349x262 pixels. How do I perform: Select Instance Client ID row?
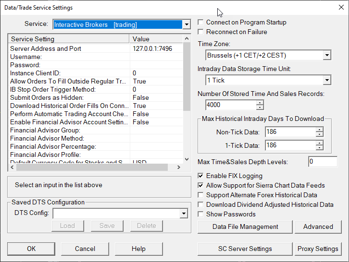[x=96, y=73]
